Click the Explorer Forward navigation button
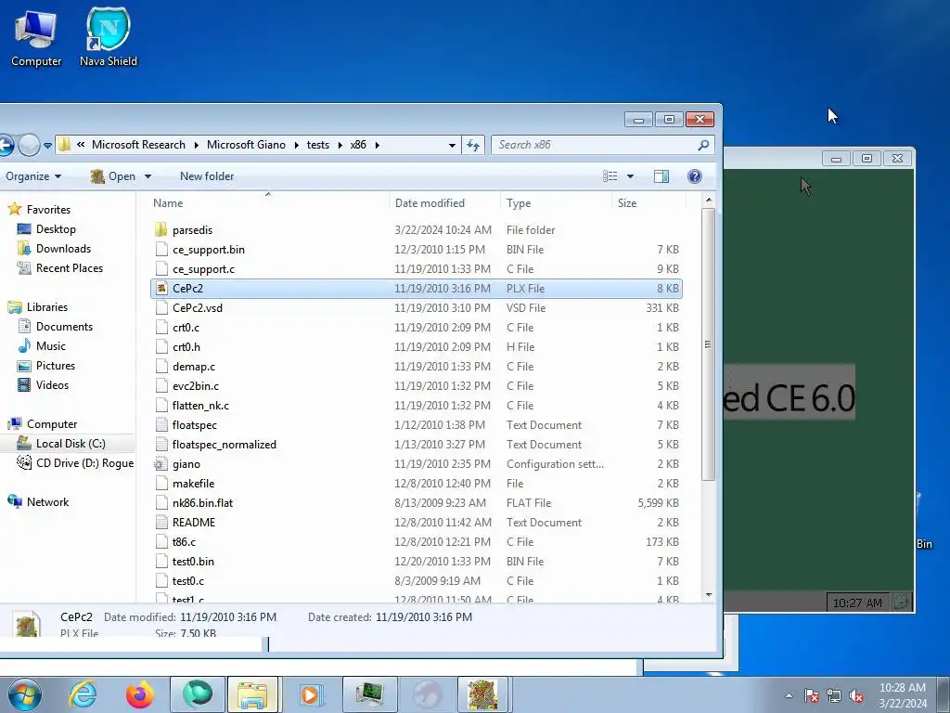950x713 pixels. click(28, 145)
